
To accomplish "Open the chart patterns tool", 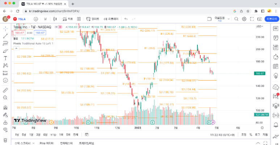I will [5, 66].
